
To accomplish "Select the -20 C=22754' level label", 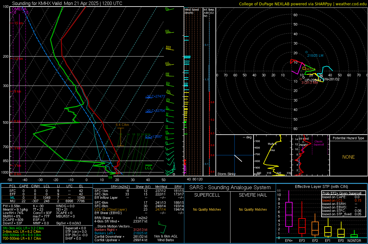I will click(155, 111).
